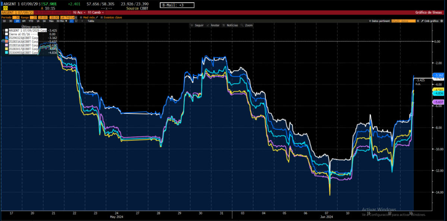Switch to the bar chart type icon

coord(77,21)
